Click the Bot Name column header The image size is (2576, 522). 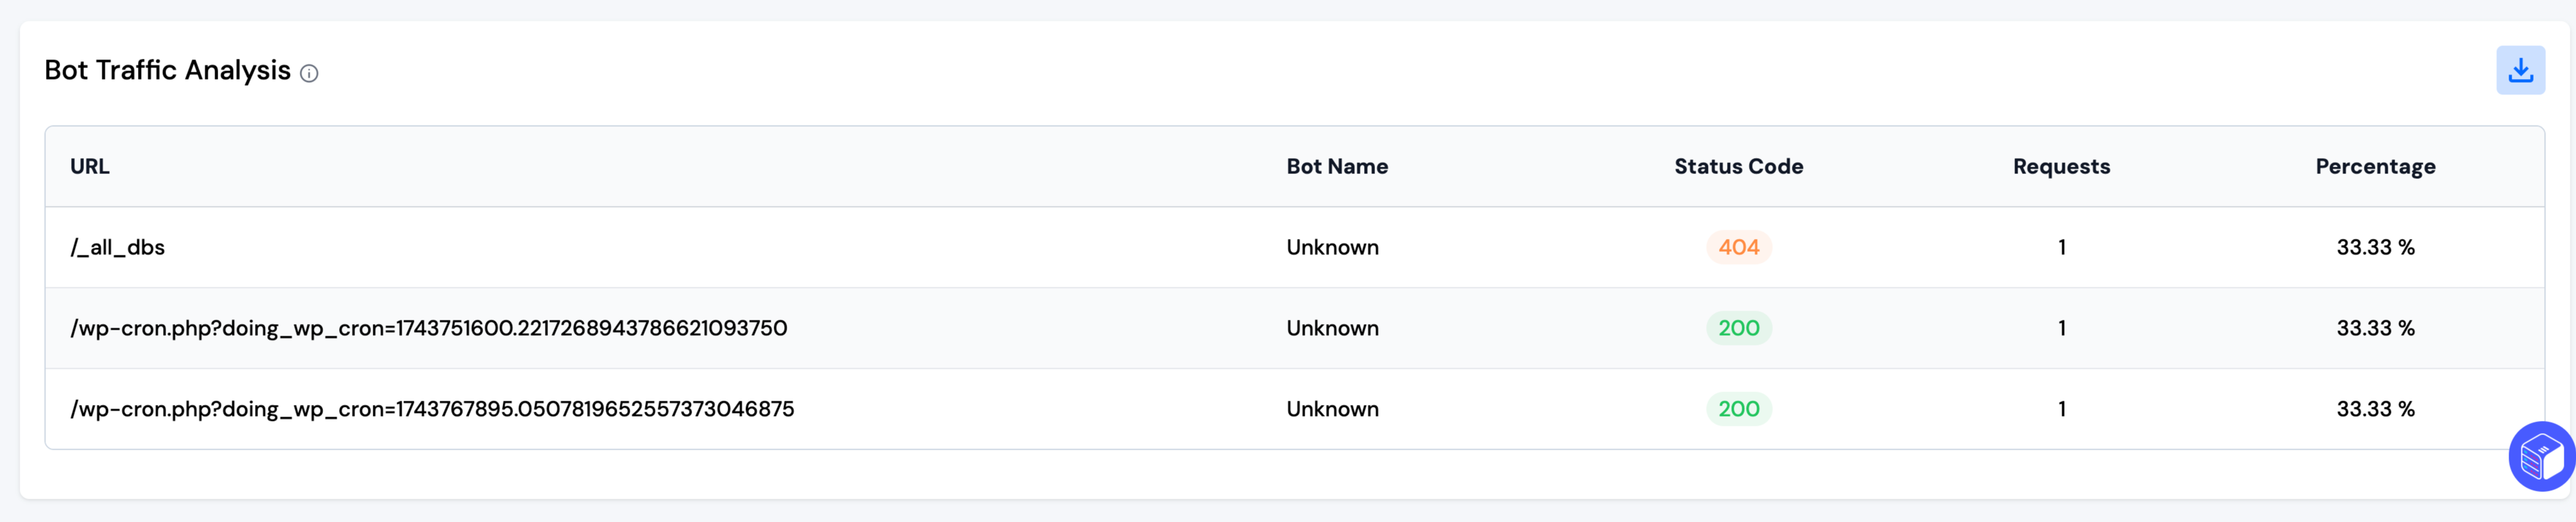pos(1337,166)
